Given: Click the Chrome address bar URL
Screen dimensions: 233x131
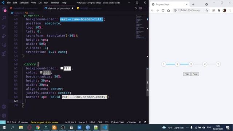Looking at the screenshot, I should (x=190, y=11).
